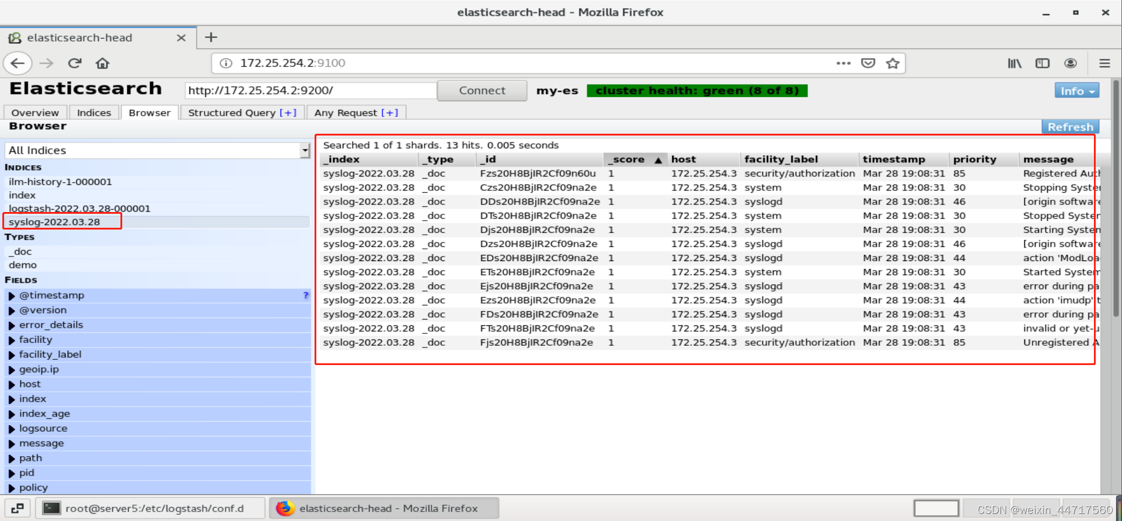Select the Browser tab
The image size is (1122, 521).
pyautogui.click(x=150, y=113)
